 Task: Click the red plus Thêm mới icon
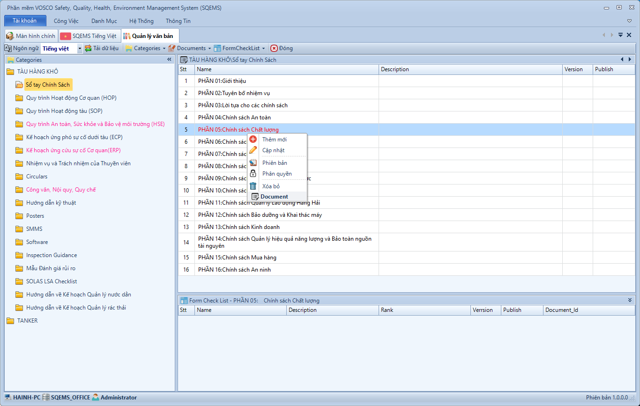(x=253, y=139)
